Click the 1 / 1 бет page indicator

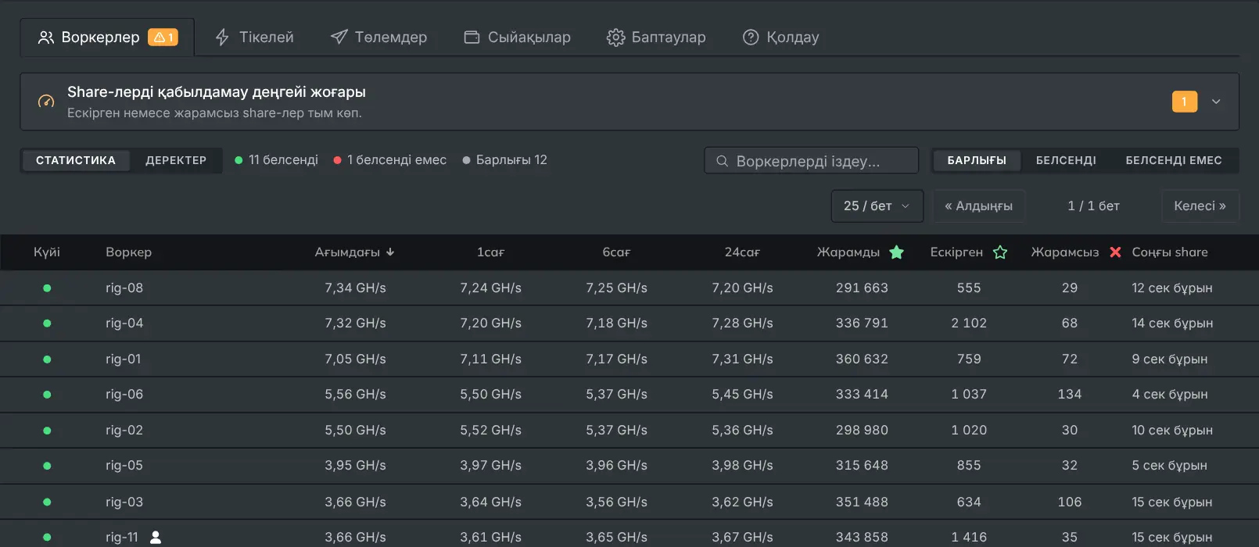point(1093,206)
